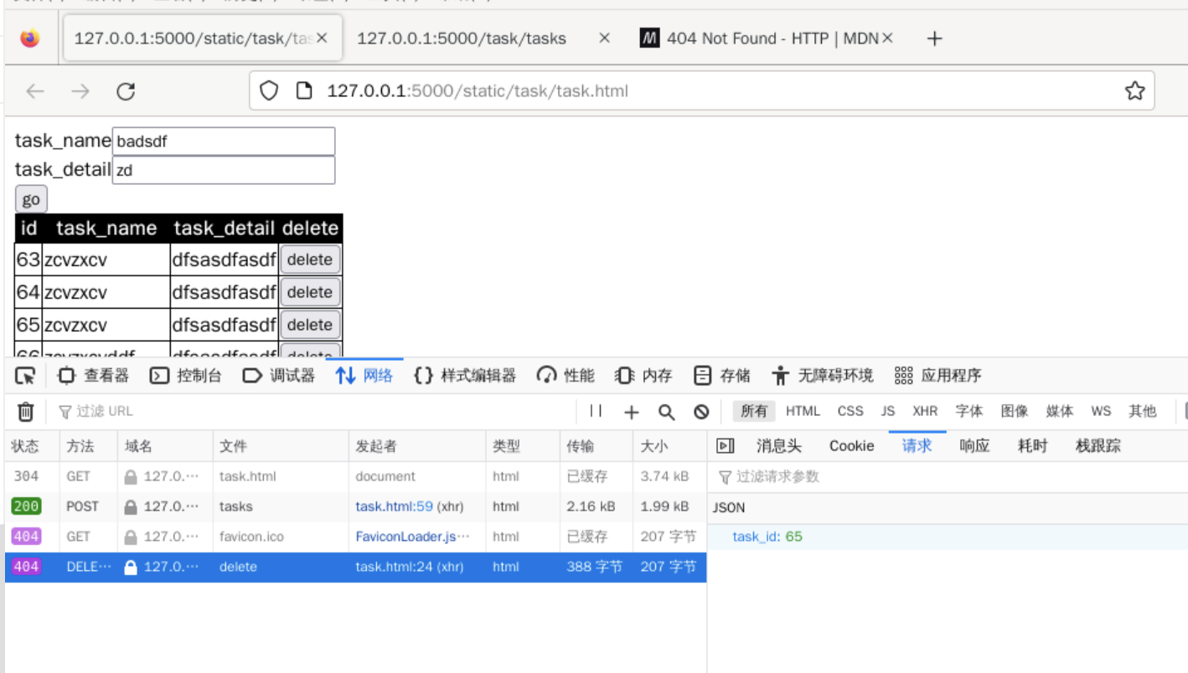The image size is (1188, 673).
Task: Filter requests by 其他
Action: click(x=1142, y=411)
